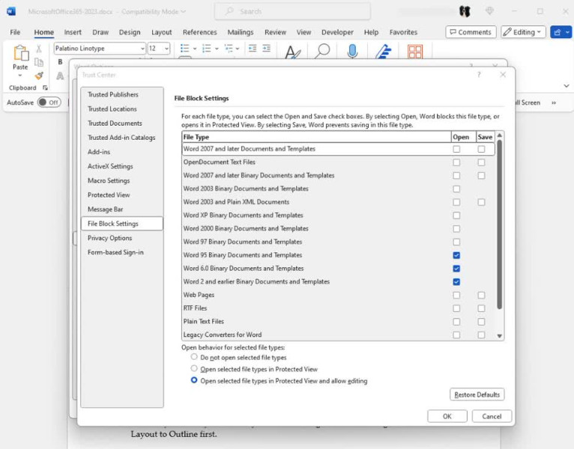Image resolution: width=574 pixels, height=449 pixels.
Task: Switch to the Developer tab
Action: coord(337,32)
